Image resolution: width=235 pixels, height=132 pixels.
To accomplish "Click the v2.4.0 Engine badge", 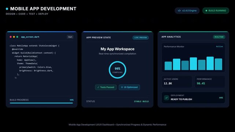I will coord(187,11).
